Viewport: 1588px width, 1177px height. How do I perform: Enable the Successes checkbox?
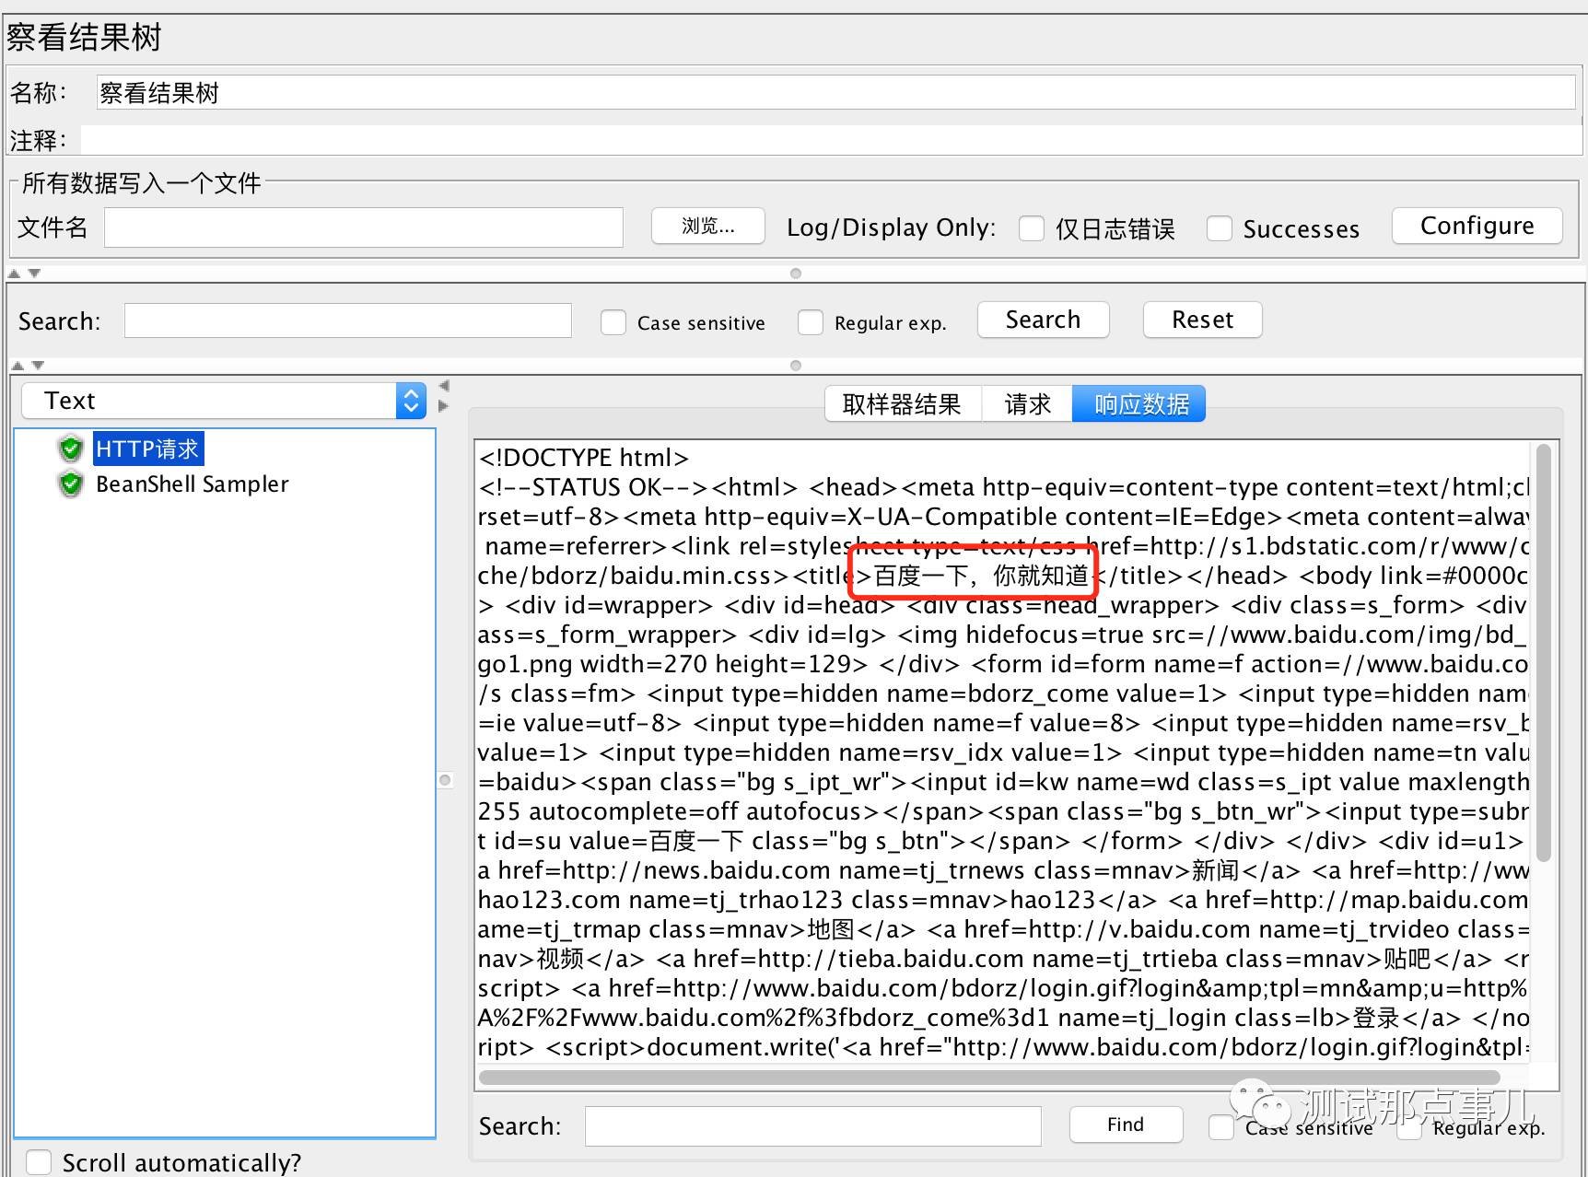coord(1220,227)
